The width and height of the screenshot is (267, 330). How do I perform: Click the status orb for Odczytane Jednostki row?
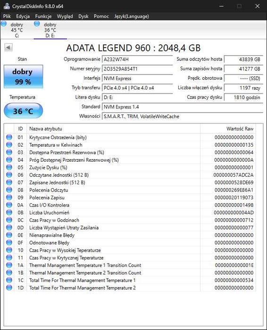[9, 175]
